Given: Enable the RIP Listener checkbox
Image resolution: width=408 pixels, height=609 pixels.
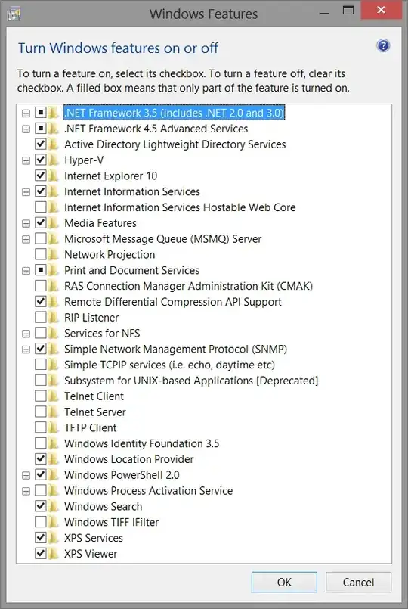Looking at the screenshot, I should coord(41,317).
